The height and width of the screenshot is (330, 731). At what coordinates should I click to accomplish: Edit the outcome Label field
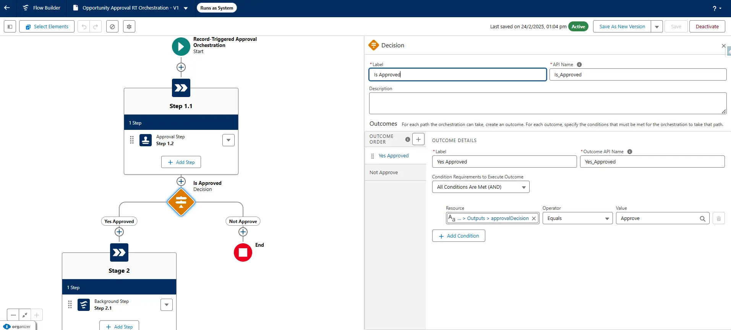(x=504, y=162)
